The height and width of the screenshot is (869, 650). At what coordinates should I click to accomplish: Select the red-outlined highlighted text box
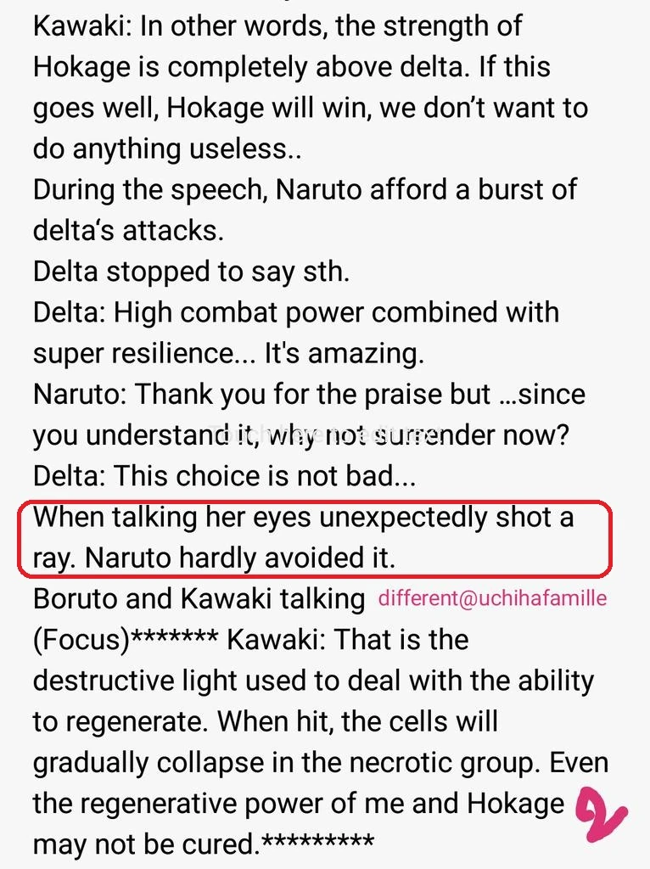[315, 538]
